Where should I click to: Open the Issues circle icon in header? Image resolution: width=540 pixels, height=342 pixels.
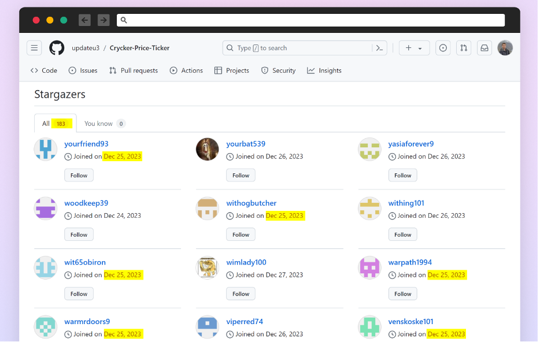(443, 48)
